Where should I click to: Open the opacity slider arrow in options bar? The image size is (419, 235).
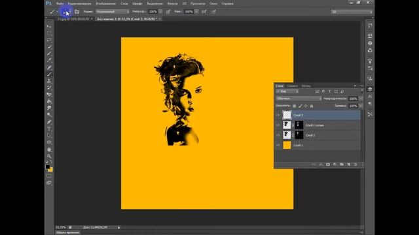point(160,12)
